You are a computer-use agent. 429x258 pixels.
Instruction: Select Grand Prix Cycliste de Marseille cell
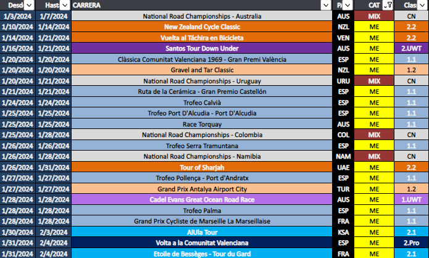coord(202,222)
